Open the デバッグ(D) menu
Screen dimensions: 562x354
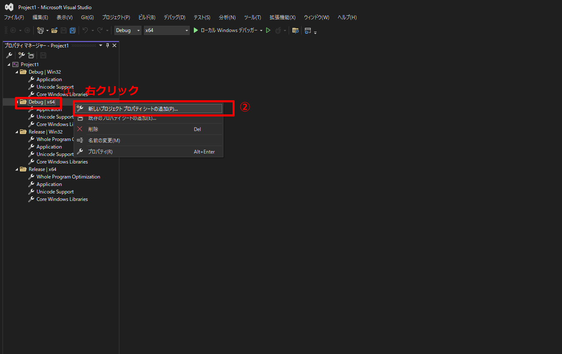175,17
